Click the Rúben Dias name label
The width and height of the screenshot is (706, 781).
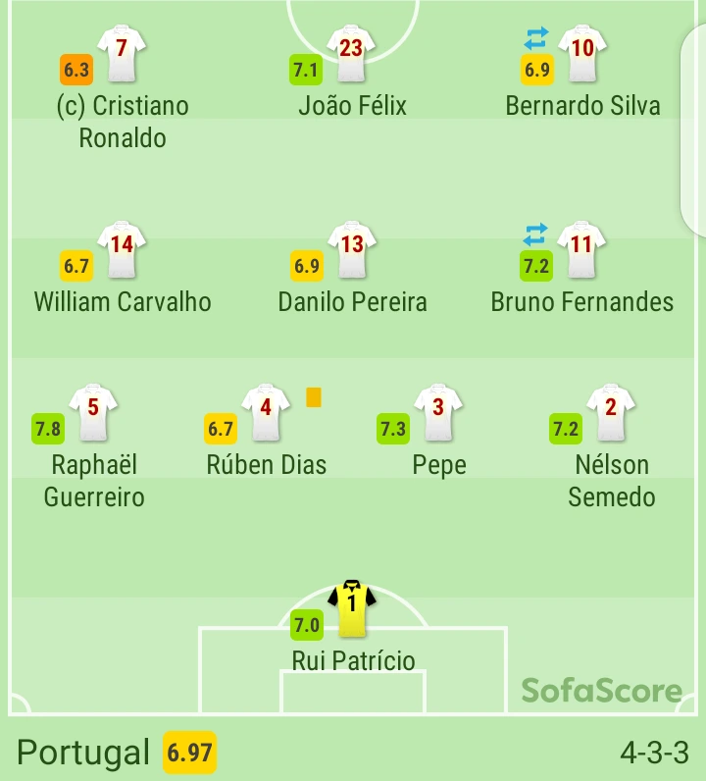267,464
